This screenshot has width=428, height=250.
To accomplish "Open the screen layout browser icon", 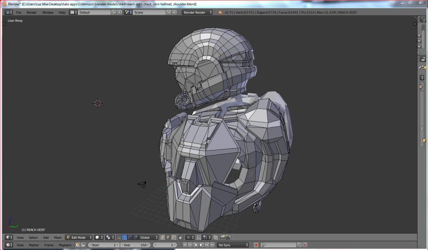I will click(x=73, y=12).
